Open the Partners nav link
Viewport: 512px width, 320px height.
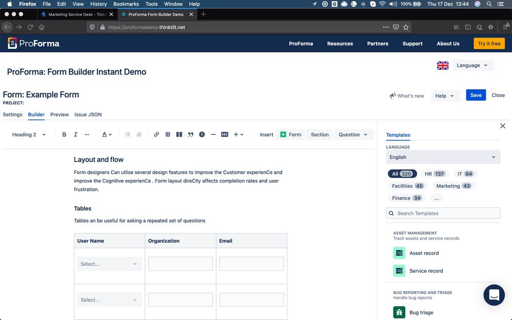[378, 44]
